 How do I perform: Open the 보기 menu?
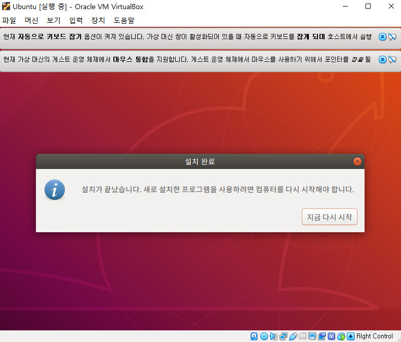pyautogui.click(x=54, y=20)
